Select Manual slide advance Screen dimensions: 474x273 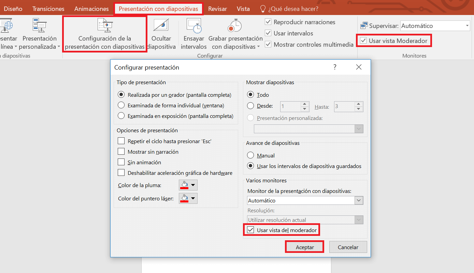pyautogui.click(x=250, y=155)
